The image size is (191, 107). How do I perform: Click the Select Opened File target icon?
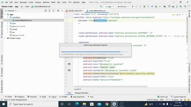tap(45, 11)
